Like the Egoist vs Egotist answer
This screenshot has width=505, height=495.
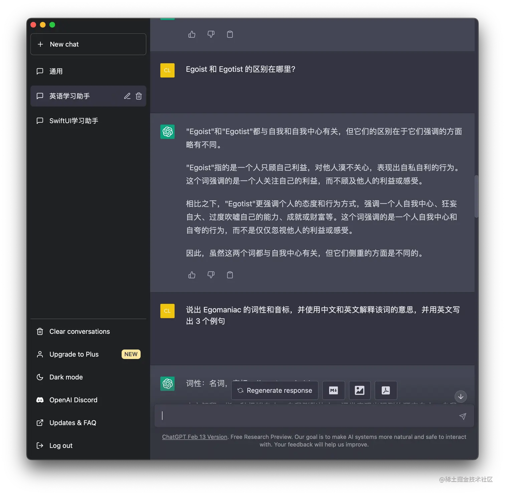[x=192, y=275]
